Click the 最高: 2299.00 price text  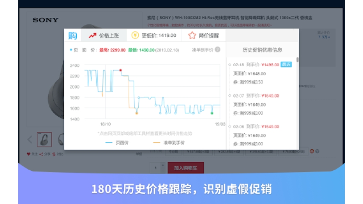[112, 50]
